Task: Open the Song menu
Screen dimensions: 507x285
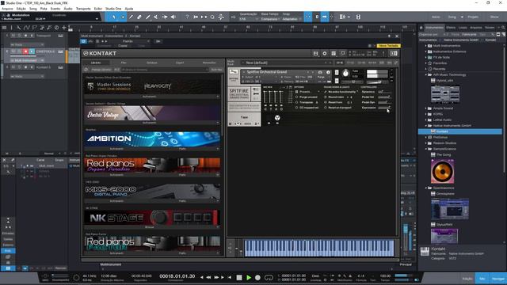Action: pyautogui.click(x=33, y=9)
